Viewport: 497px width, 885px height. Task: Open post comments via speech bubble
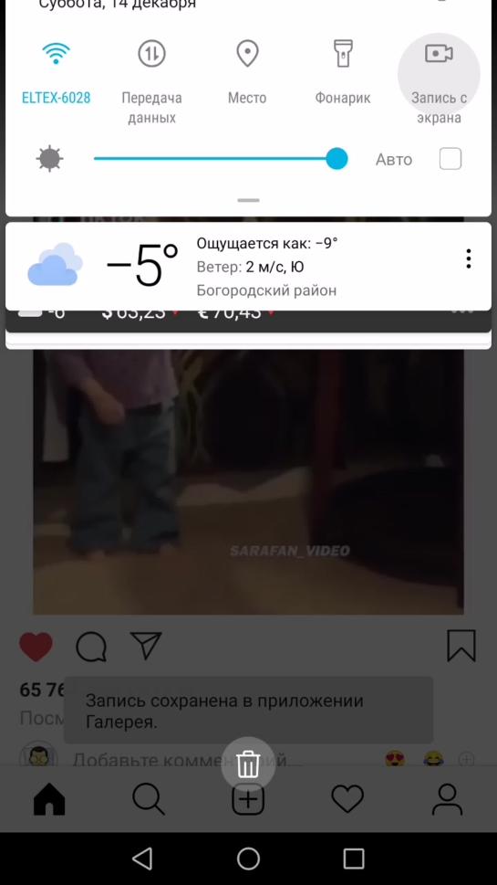(91, 647)
